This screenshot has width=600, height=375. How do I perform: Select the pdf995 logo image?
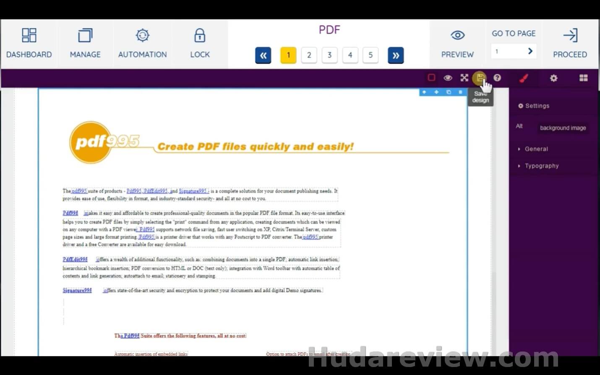(x=104, y=143)
